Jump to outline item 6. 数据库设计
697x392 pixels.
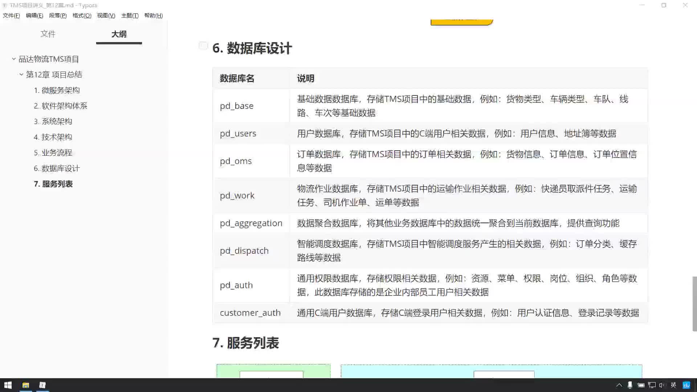pos(57,168)
